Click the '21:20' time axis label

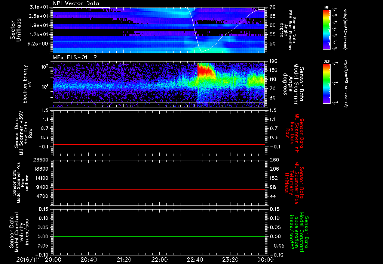point(124,260)
